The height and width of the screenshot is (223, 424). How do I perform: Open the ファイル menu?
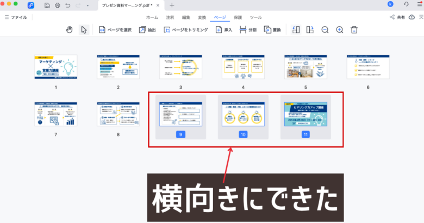16,17
